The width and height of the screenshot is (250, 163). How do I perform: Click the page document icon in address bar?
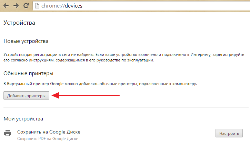tap(37, 6)
